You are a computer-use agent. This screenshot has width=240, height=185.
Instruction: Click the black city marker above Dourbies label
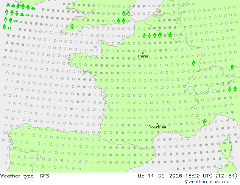coord(157,124)
